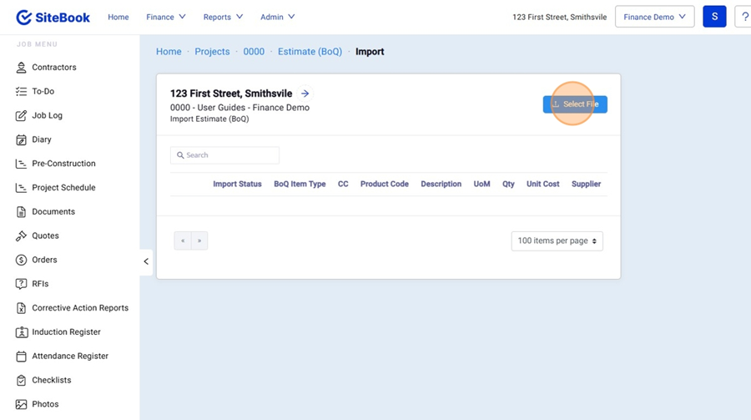Click the Photos image icon
This screenshot has height=420, width=751.
[22, 404]
